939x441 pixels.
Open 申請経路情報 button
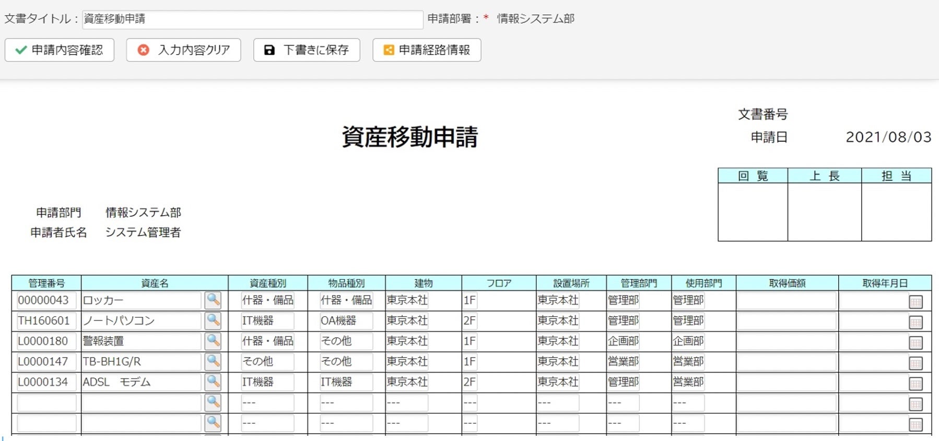point(427,50)
